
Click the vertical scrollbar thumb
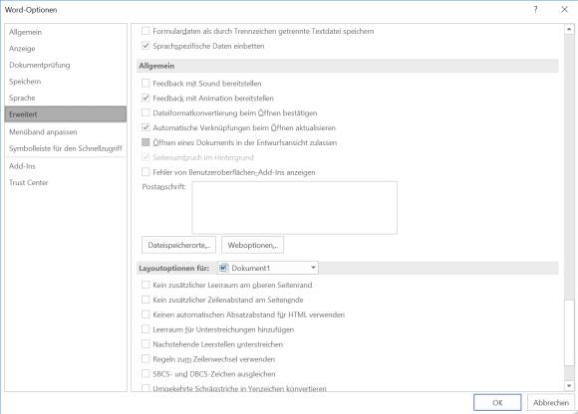click(x=569, y=333)
